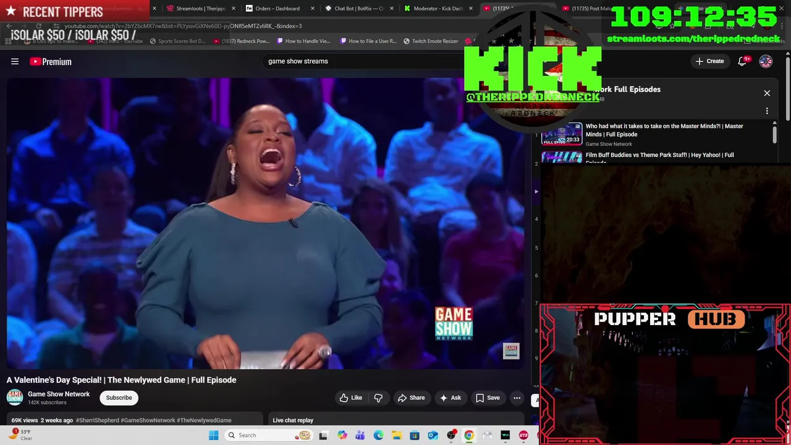The width and height of the screenshot is (791, 445).
Task: Open Outlook from taskbar
Action: tap(433, 435)
